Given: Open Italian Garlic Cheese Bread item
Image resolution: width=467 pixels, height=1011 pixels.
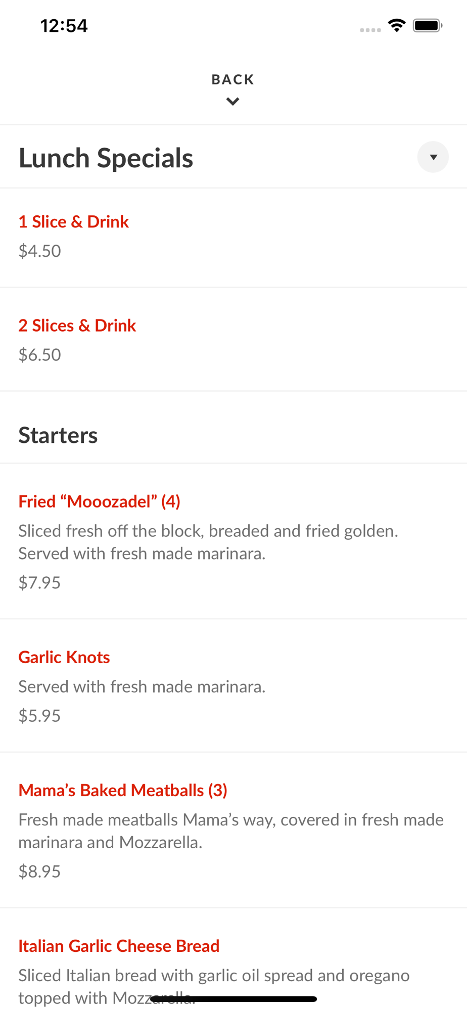Looking at the screenshot, I should point(119,946).
